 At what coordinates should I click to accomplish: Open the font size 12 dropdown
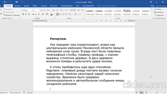pyautogui.click(x=39, y=10)
